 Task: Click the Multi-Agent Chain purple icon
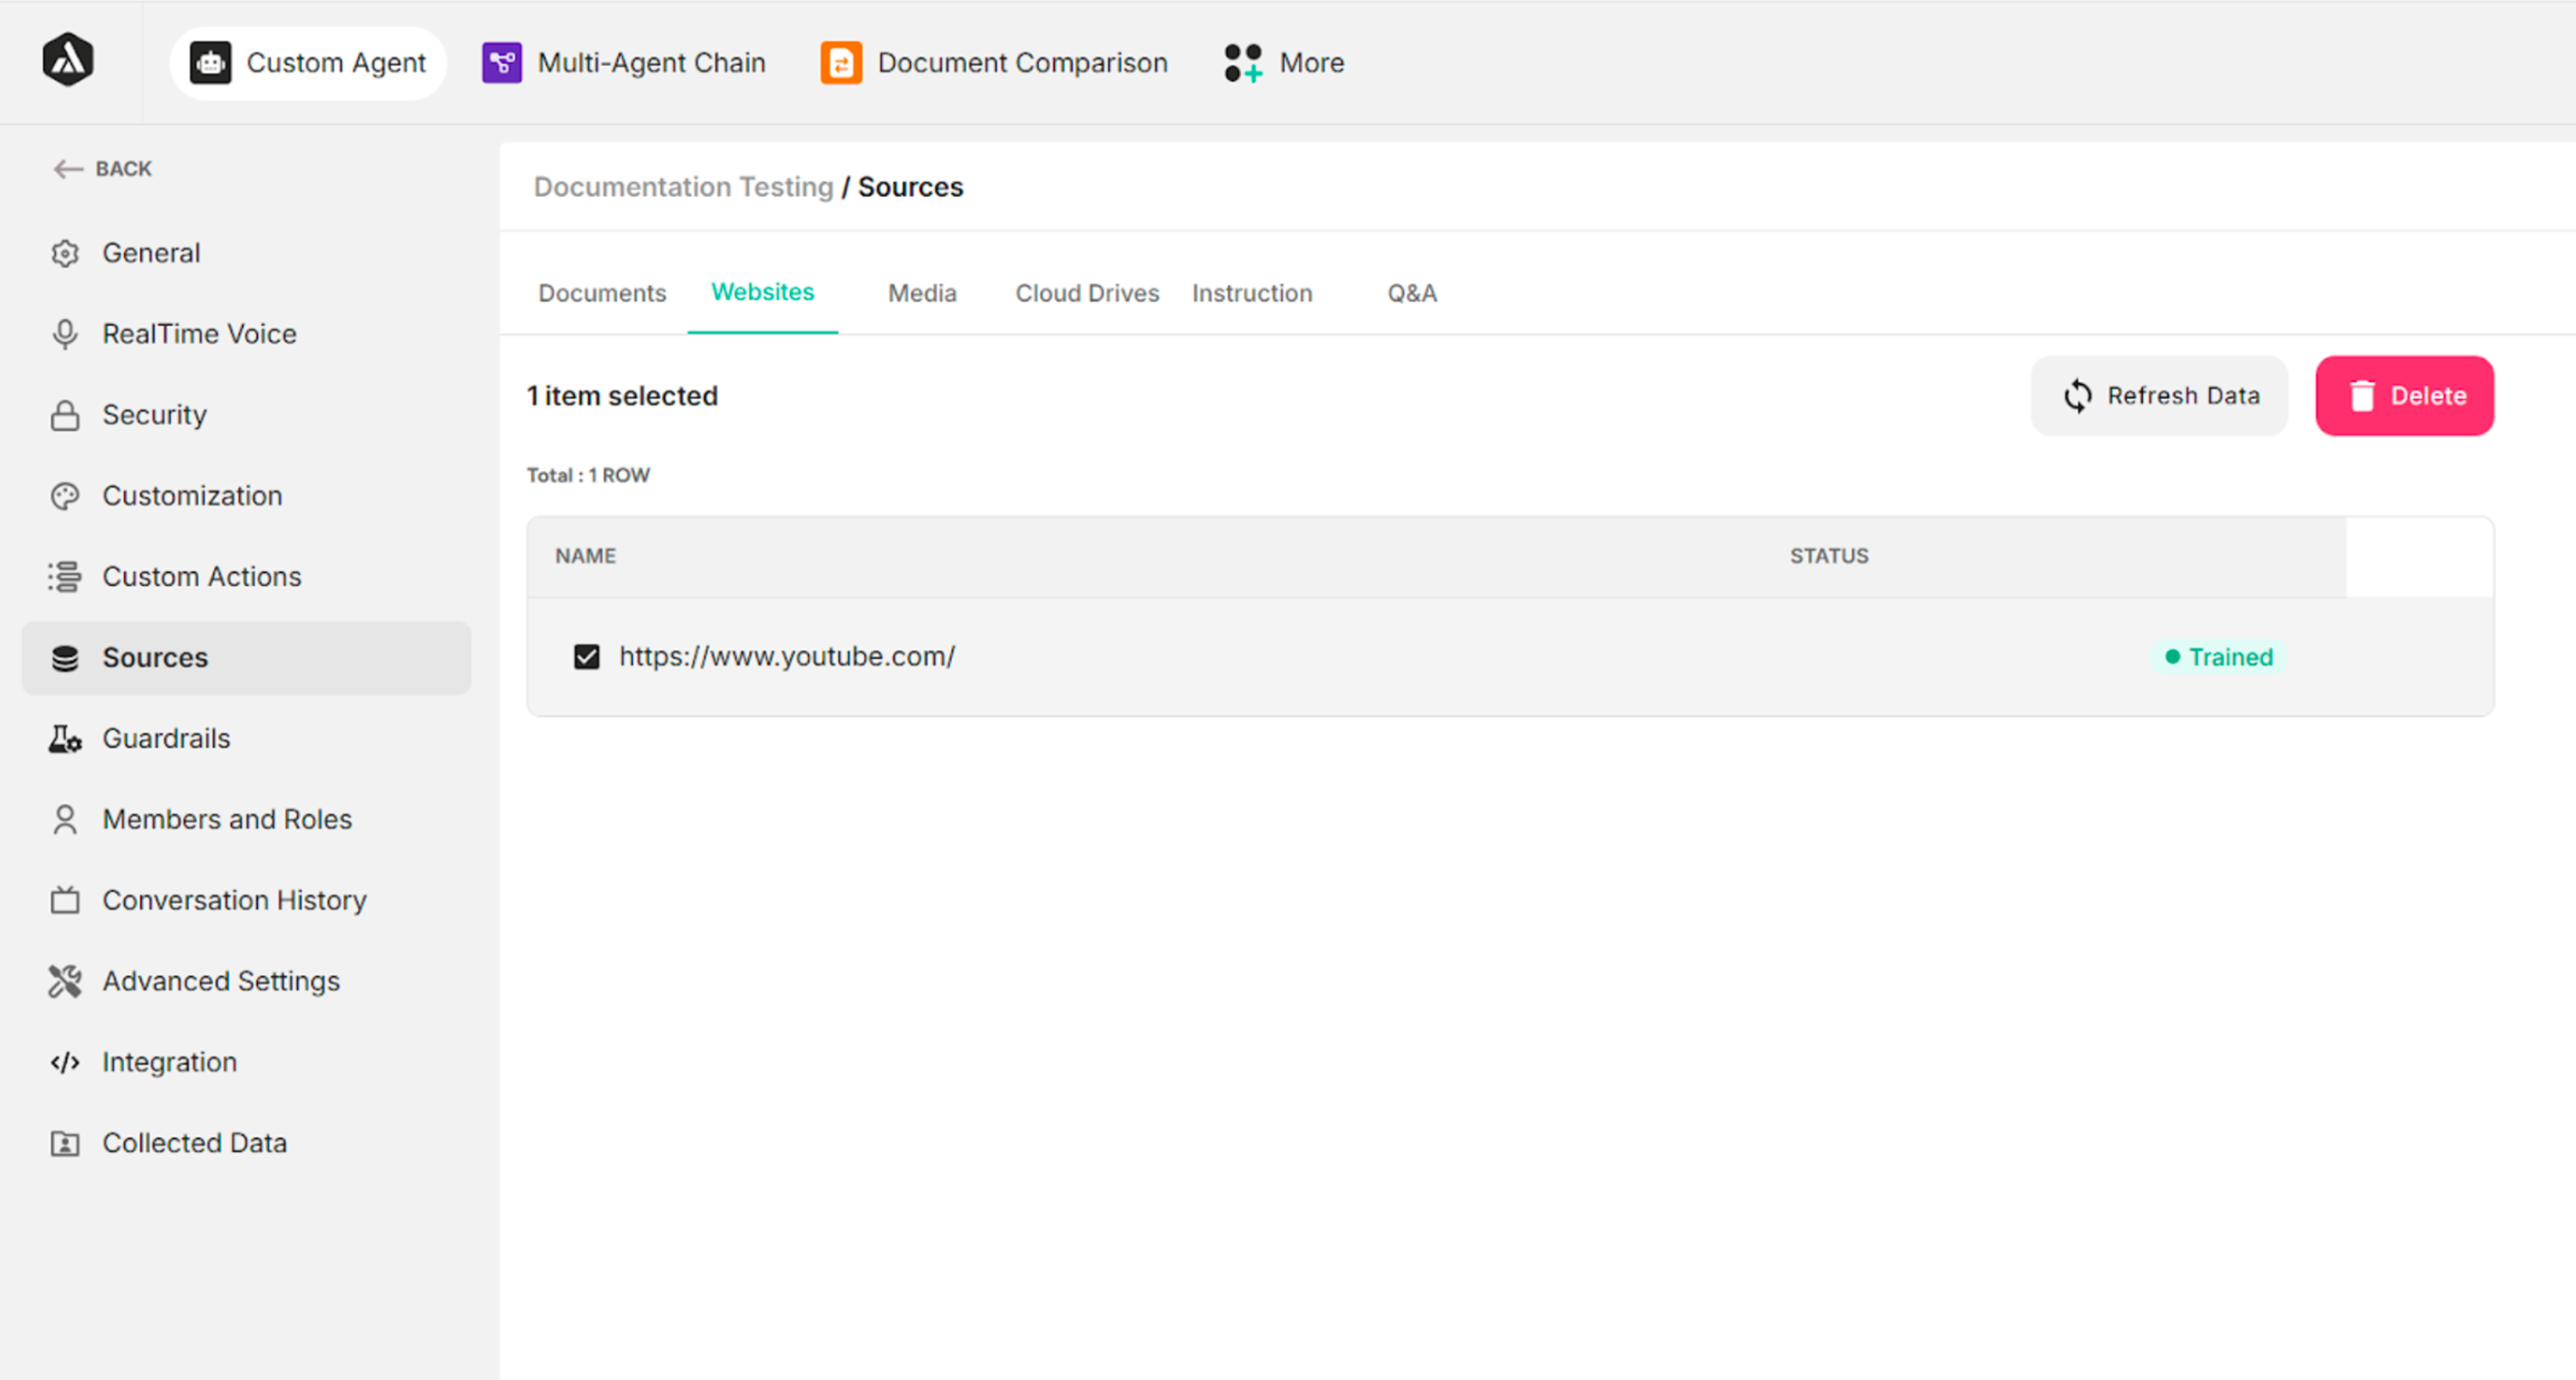tap(501, 63)
